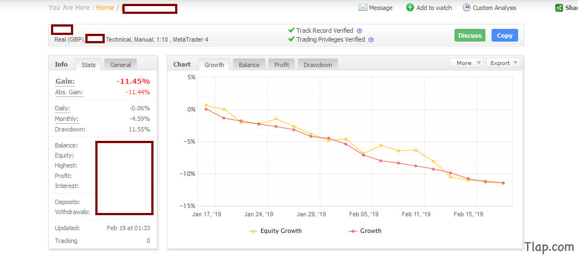Click the Abs. Gain label
This screenshot has width=578, height=259.
pyautogui.click(x=69, y=92)
